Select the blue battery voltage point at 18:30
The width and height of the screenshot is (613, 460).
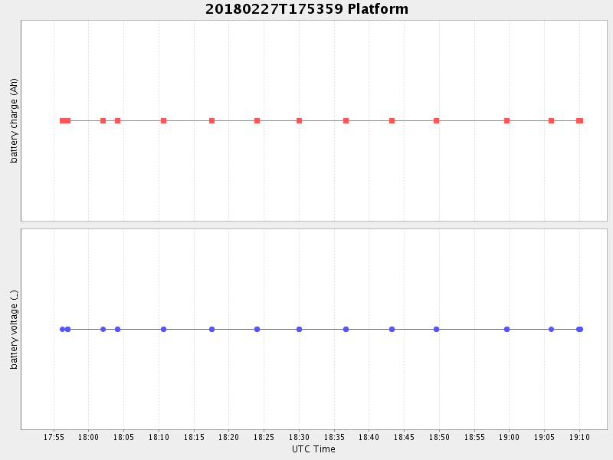pyautogui.click(x=299, y=329)
